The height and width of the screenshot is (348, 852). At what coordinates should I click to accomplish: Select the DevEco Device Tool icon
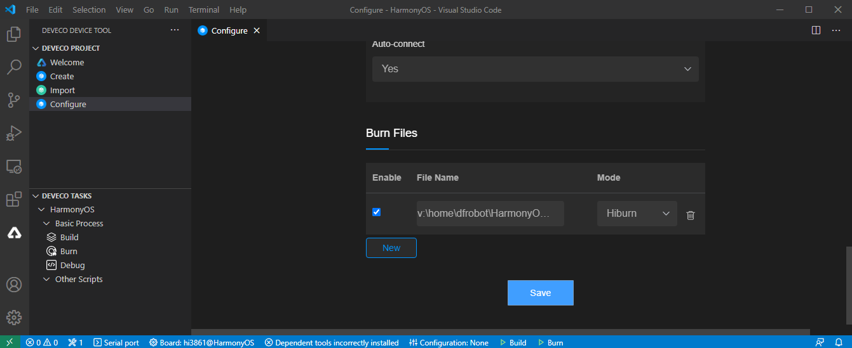(x=14, y=233)
